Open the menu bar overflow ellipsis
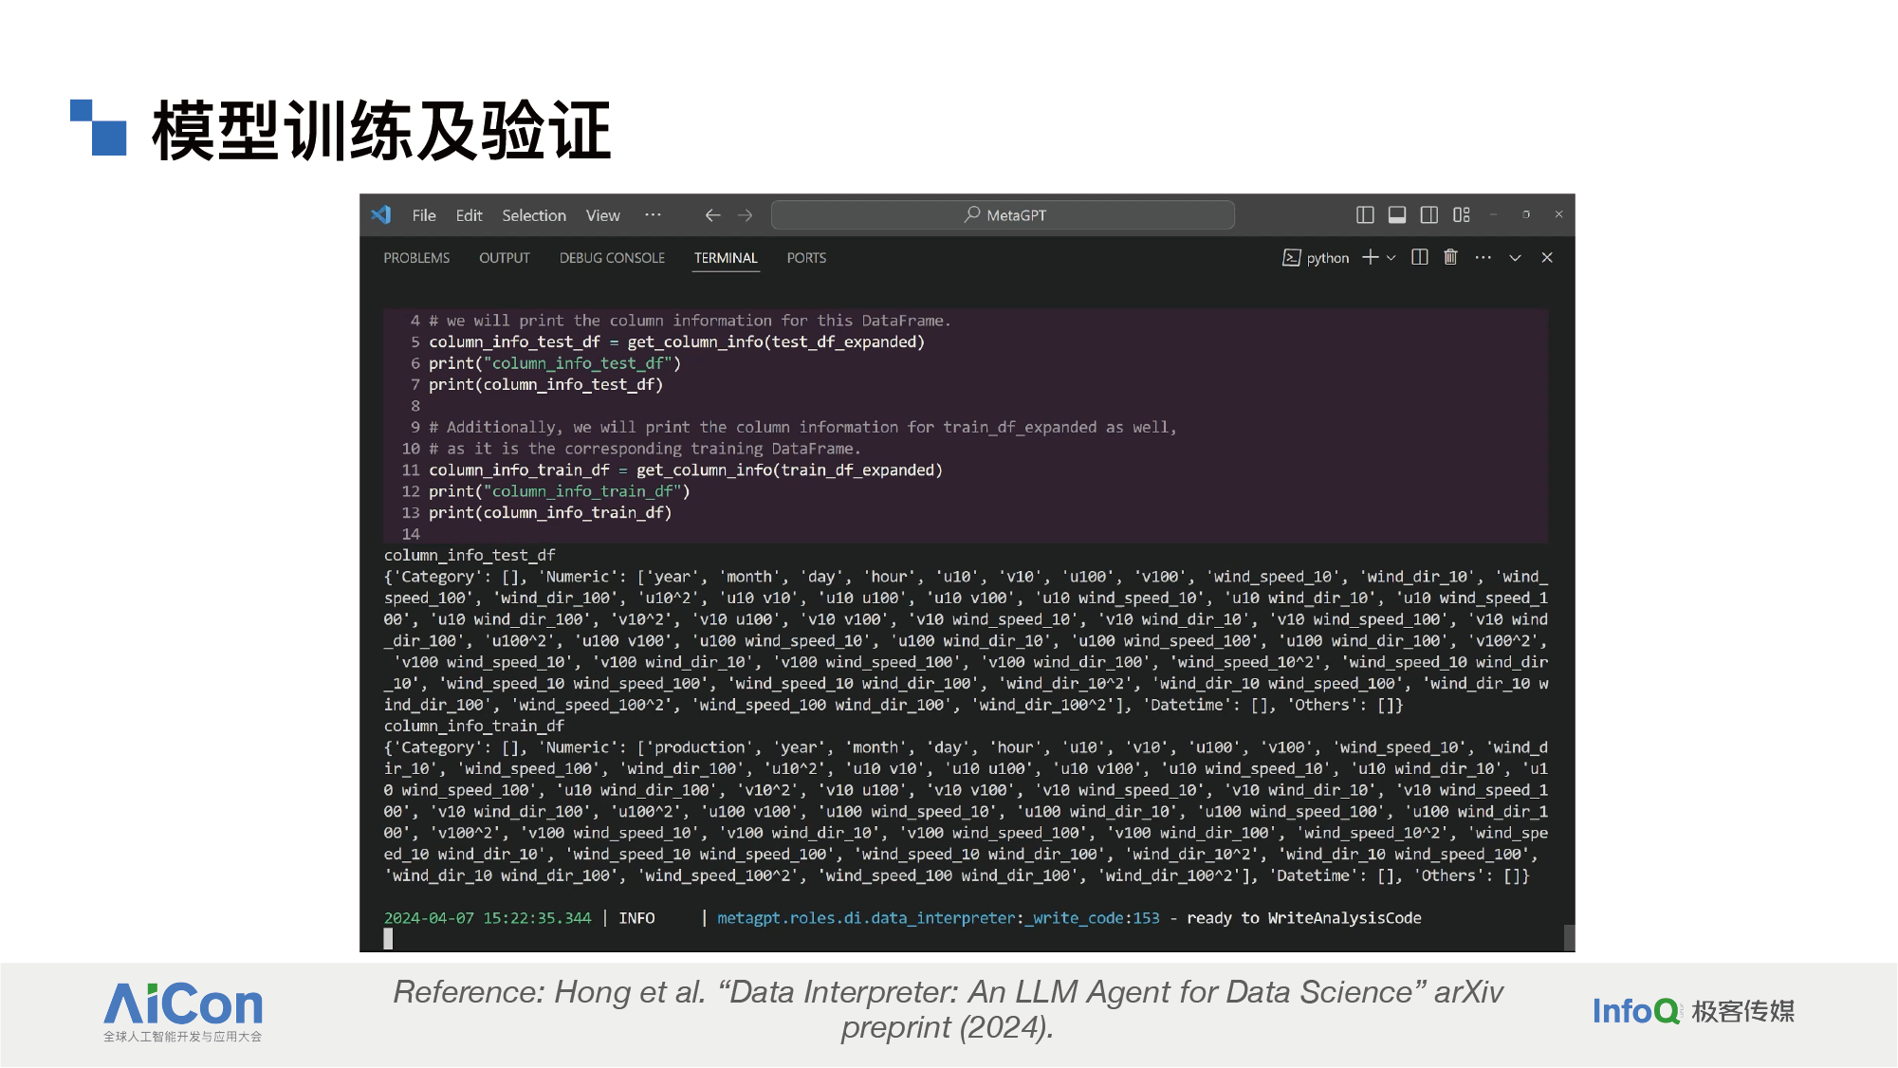The height and width of the screenshot is (1068, 1898). pyautogui.click(x=653, y=215)
